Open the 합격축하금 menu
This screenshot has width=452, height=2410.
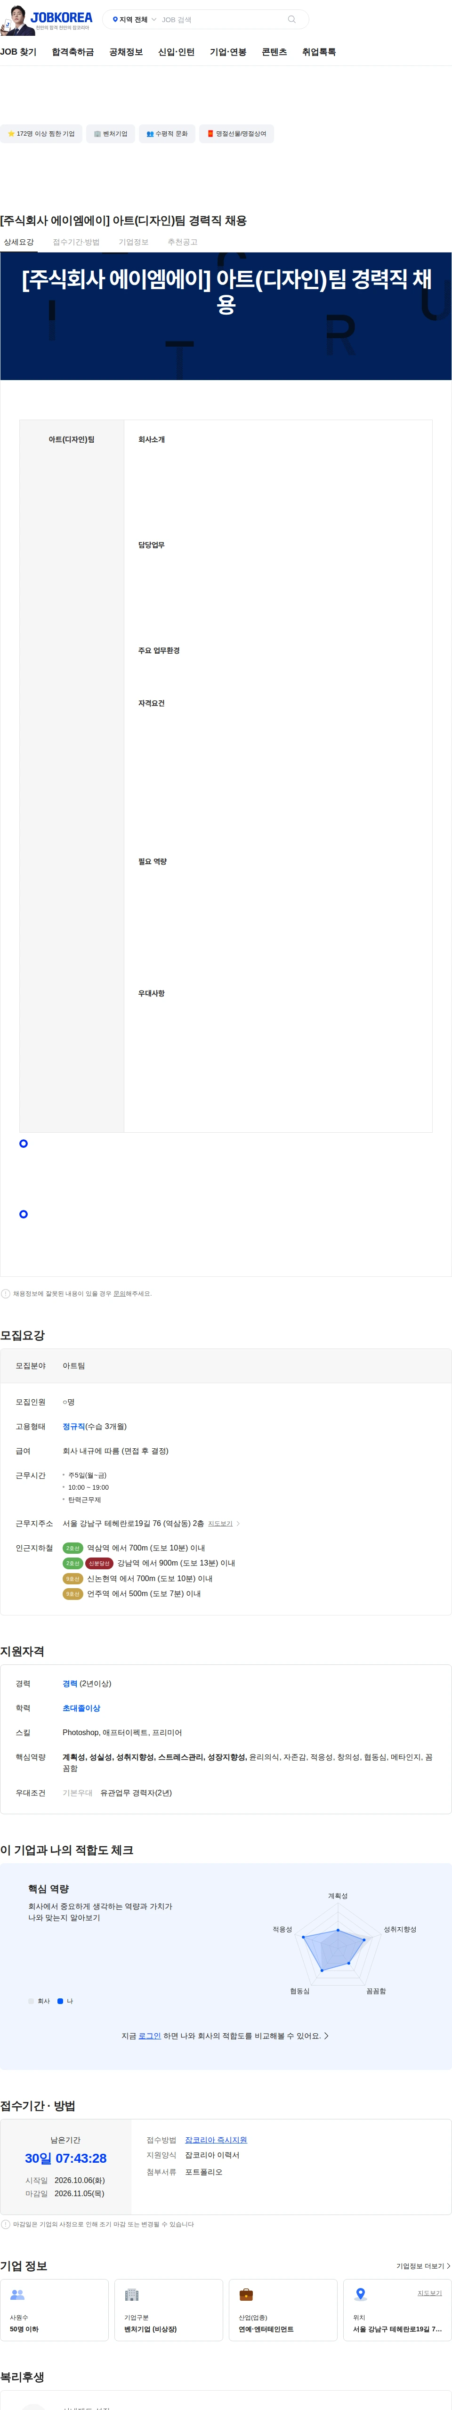73,52
